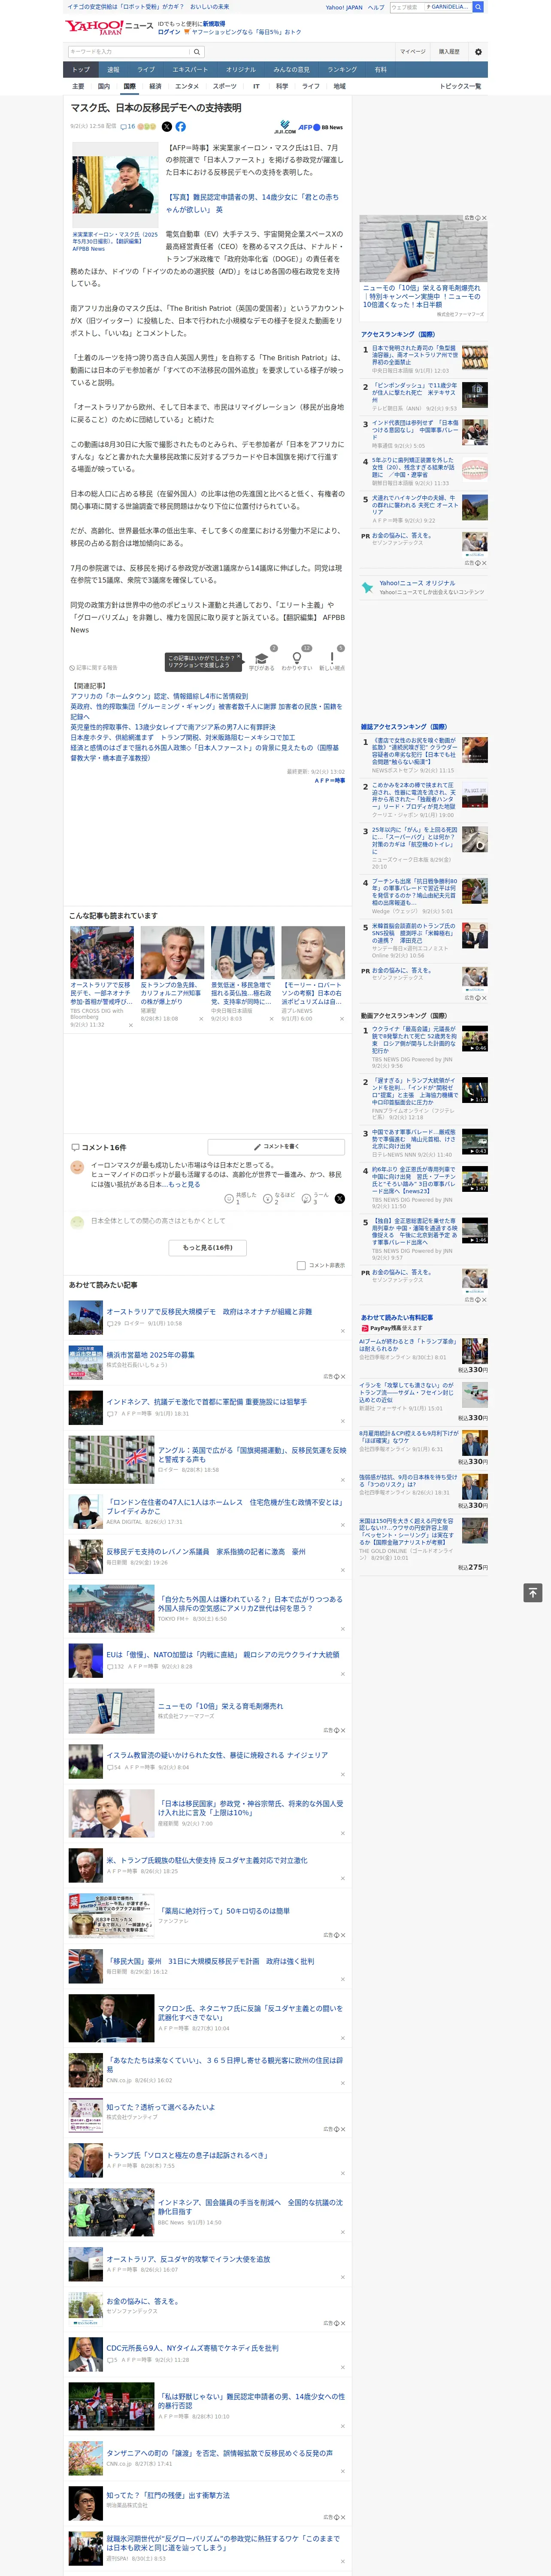Click the keyword search magnifier icon
Image resolution: width=551 pixels, height=2576 pixels.
[197, 52]
